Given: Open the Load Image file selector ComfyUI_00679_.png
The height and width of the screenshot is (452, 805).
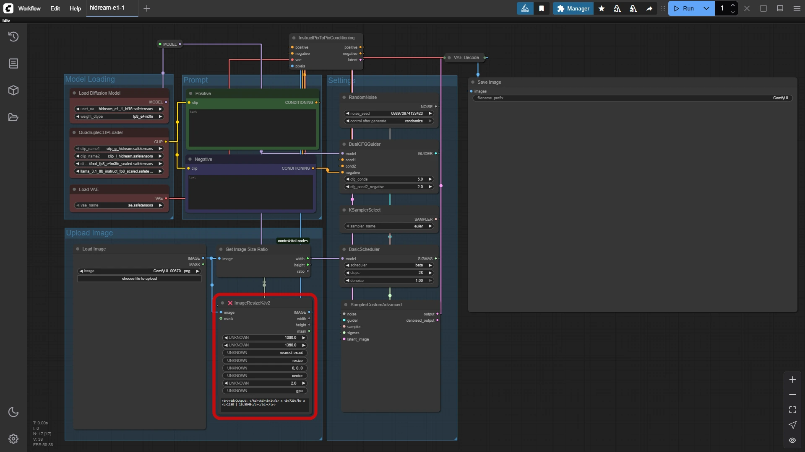Looking at the screenshot, I should pyautogui.click(x=139, y=271).
